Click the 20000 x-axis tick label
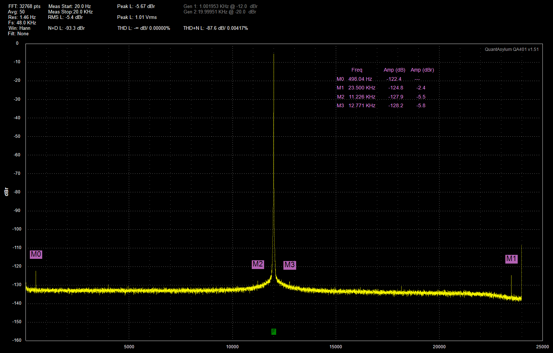Screen dimensions: 553x353 [x=439, y=346]
